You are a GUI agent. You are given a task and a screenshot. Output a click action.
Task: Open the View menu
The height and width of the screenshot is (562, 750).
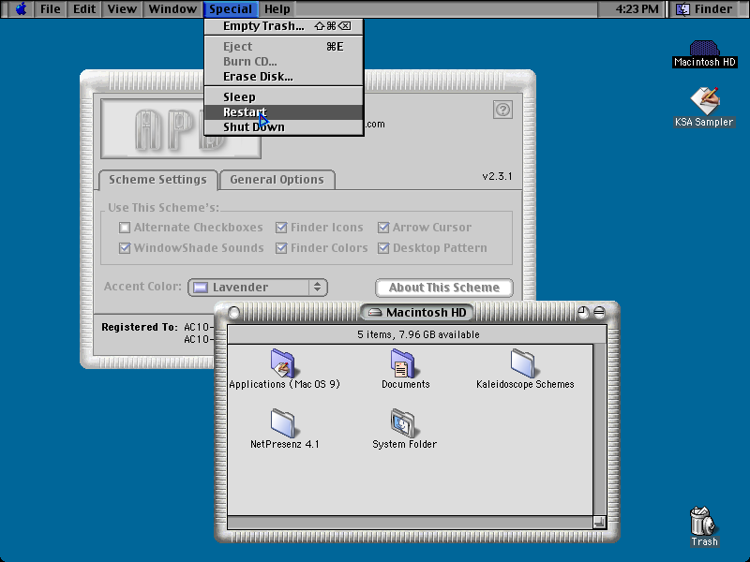pyautogui.click(x=122, y=9)
